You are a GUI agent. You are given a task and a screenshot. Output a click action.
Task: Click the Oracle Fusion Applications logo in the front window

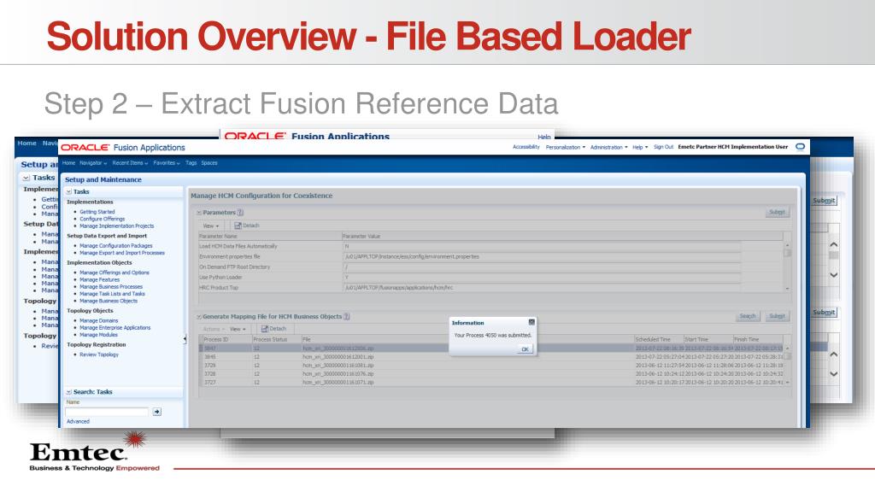coord(123,147)
